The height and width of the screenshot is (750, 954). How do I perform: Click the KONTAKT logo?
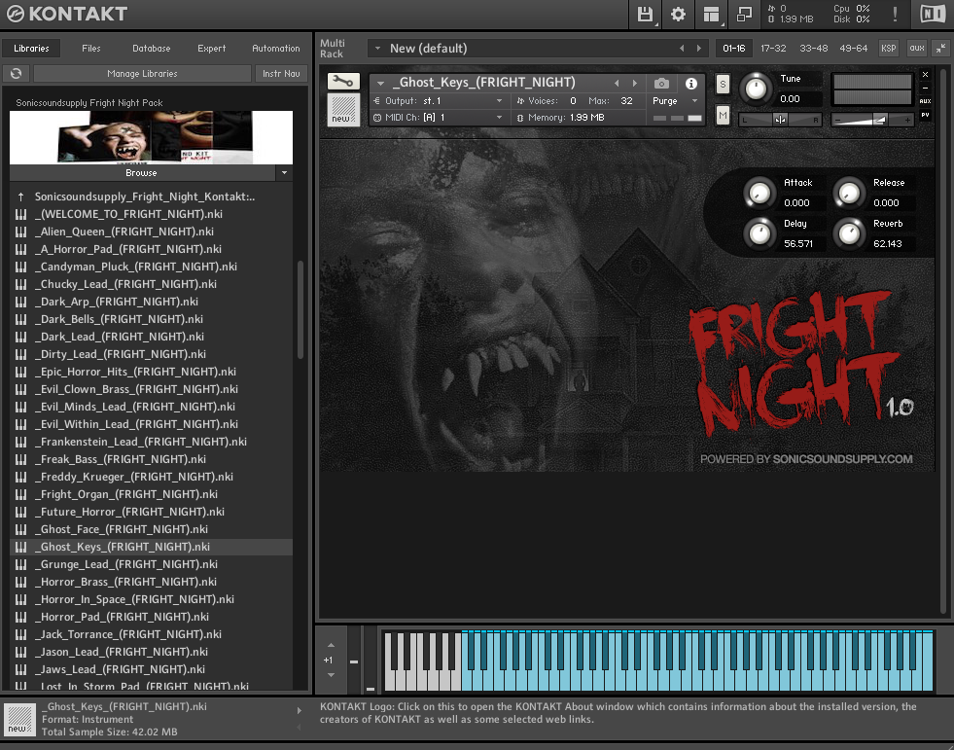pyautogui.click(x=67, y=14)
